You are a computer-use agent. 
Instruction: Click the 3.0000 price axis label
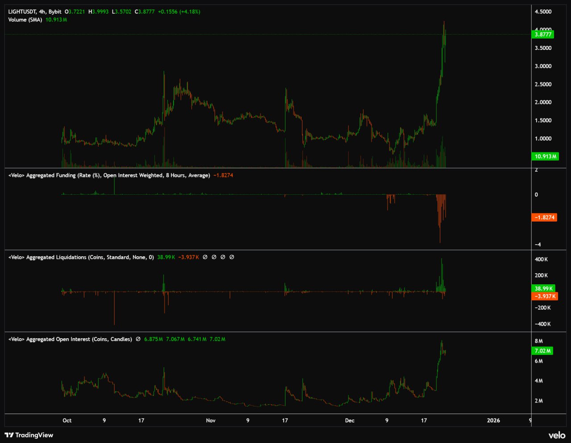[x=543, y=66]
